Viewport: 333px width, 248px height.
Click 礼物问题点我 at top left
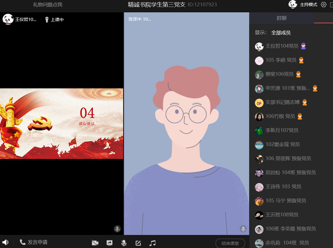click(47, 5)
